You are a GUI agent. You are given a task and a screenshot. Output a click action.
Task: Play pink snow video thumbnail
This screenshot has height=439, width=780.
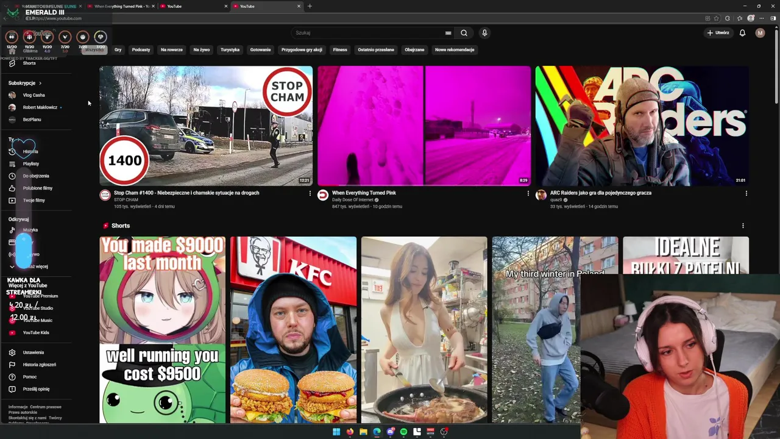(x=424, y=126)
